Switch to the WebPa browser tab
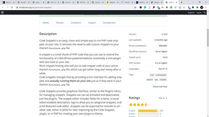 [142, 2]
